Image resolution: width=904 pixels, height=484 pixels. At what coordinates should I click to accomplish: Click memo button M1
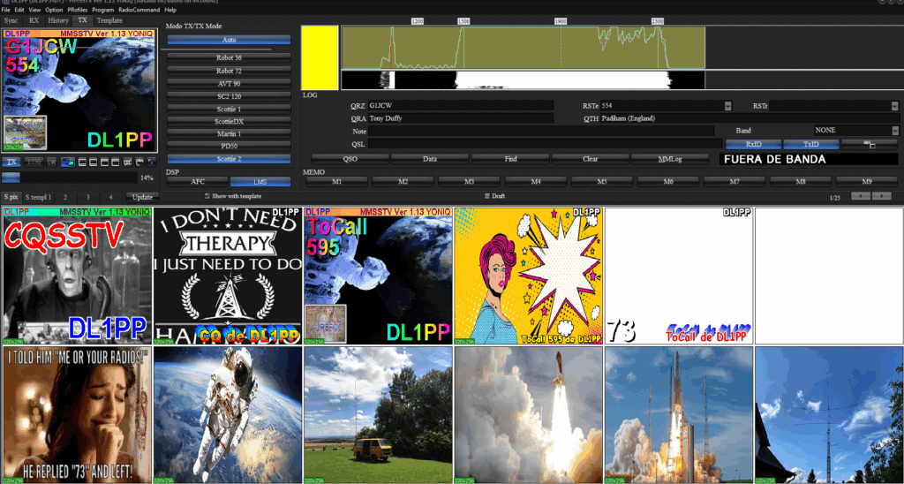(x=336, y=182)
